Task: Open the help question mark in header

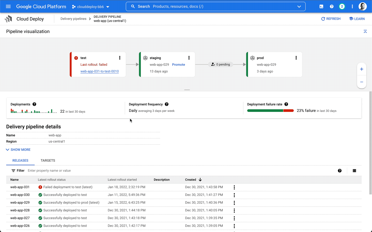Action: coord(332,6)
